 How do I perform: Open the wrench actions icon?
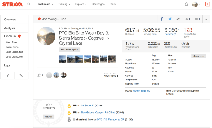(21, 75)
